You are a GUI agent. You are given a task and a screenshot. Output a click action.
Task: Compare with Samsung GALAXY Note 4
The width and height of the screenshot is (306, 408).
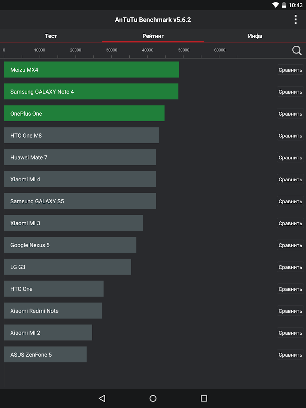click(290, 92)
